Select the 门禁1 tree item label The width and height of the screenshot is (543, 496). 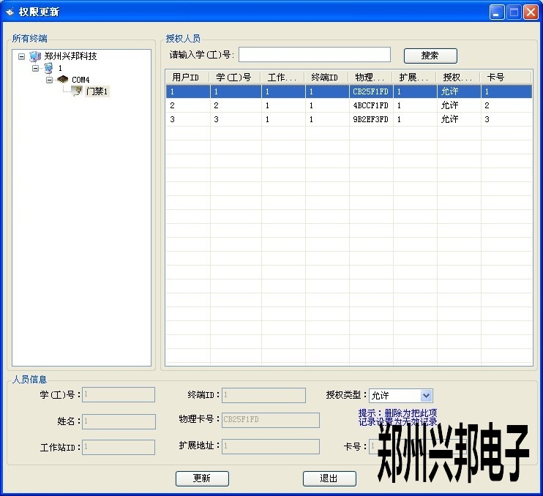pyautogui.click(x=97, y=91)
